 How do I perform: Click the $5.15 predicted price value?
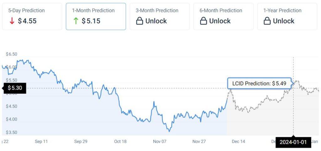point(91,21)
